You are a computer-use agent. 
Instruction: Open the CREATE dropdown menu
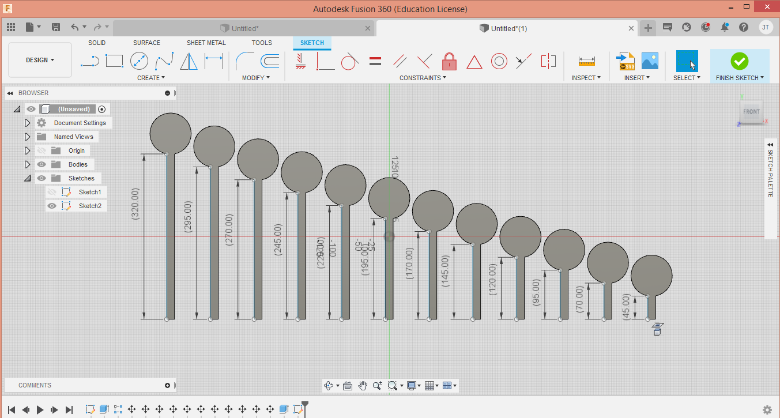151,78
